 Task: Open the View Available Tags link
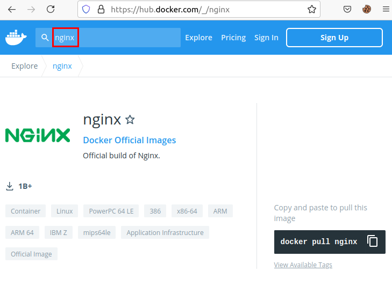[303, 265]
